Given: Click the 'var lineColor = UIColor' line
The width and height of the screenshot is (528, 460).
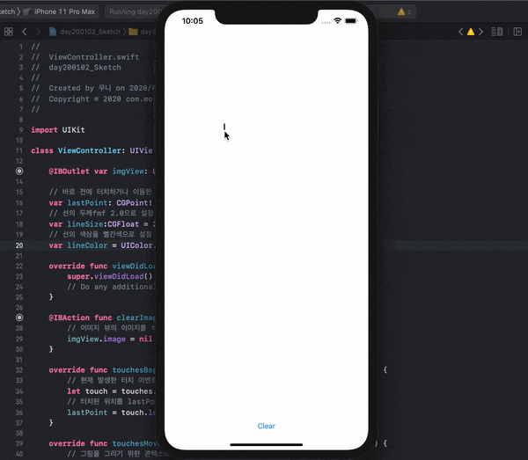Looking at the screenshot, I should tap(102, 245).
